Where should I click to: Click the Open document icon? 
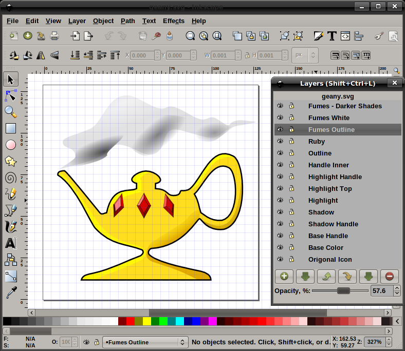[x=28, y=36]
